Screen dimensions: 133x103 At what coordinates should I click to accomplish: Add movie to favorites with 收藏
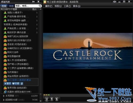16,83
